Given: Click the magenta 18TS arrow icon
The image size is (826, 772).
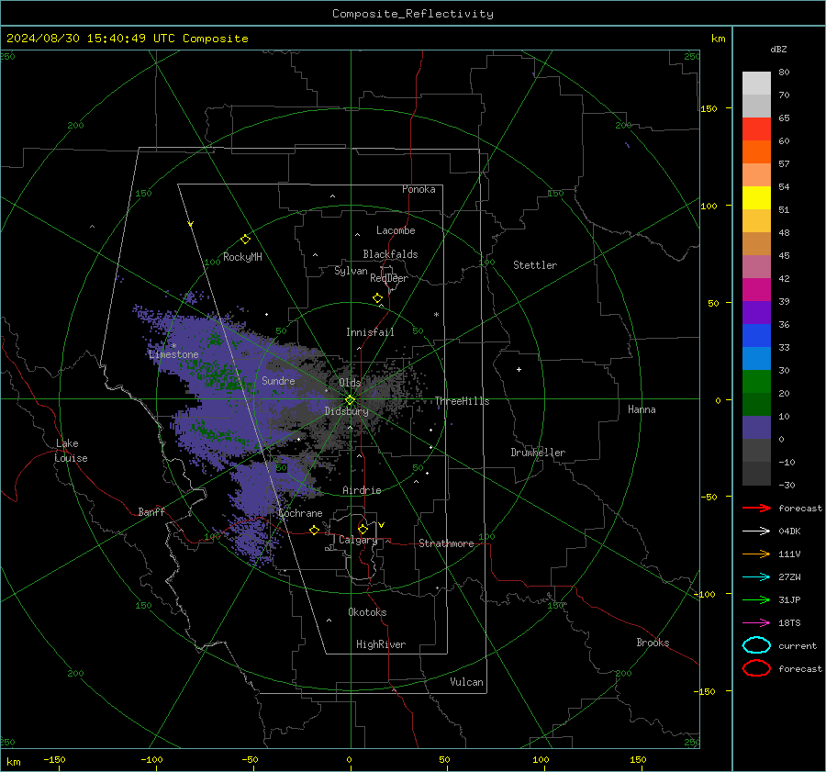Looking at the screenshot, I should pyautogui.click(x=756, y=623).
